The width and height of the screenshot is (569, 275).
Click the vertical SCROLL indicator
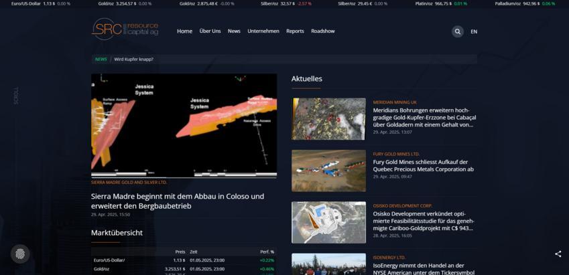pos(16,96)
